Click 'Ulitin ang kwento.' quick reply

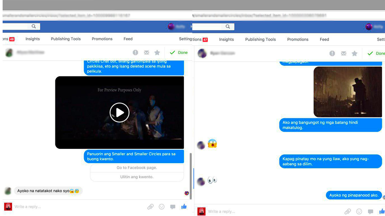point(137,177)
